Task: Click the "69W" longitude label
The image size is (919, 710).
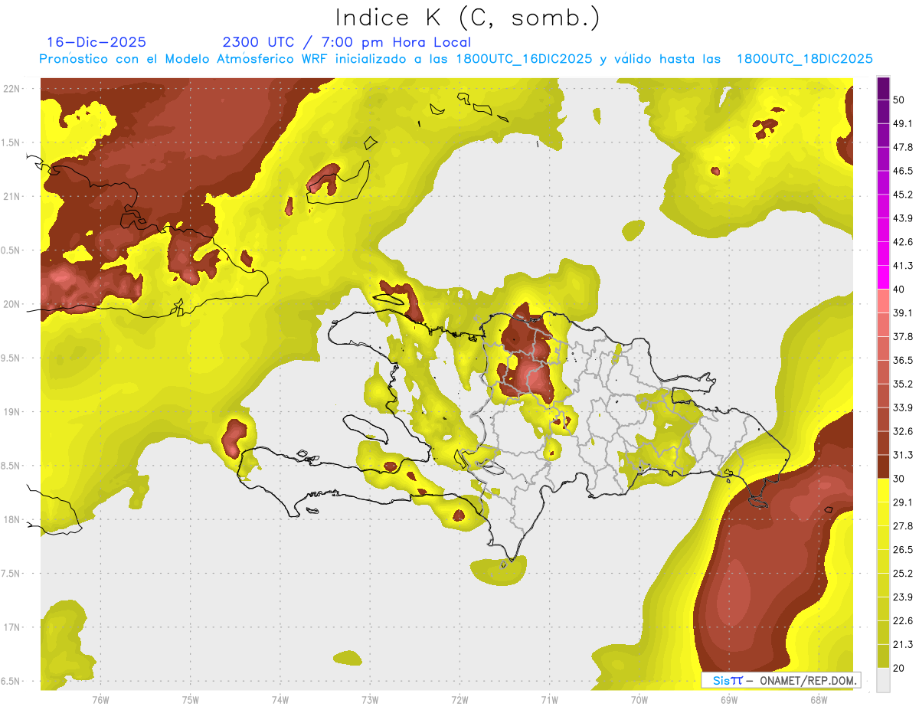Action: click(729, 700)
